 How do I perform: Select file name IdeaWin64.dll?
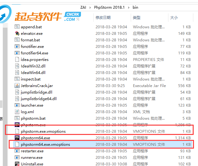click(x=33, y=73)
